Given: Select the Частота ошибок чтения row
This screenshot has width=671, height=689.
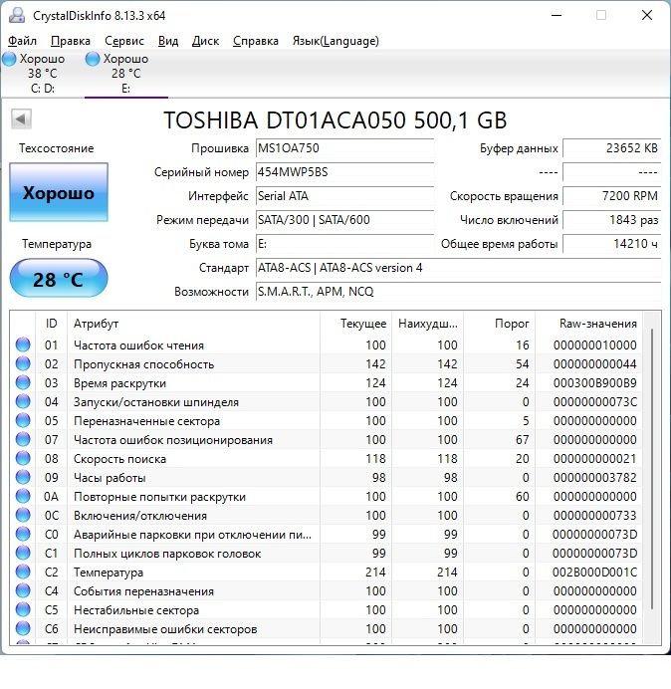Looking at the screenshot, I should coord(327,344).
